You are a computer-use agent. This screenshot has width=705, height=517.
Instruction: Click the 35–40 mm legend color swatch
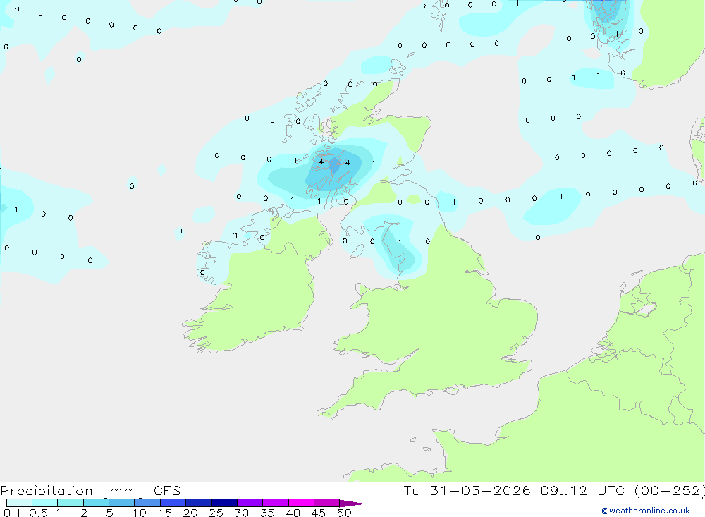[276, 503]
